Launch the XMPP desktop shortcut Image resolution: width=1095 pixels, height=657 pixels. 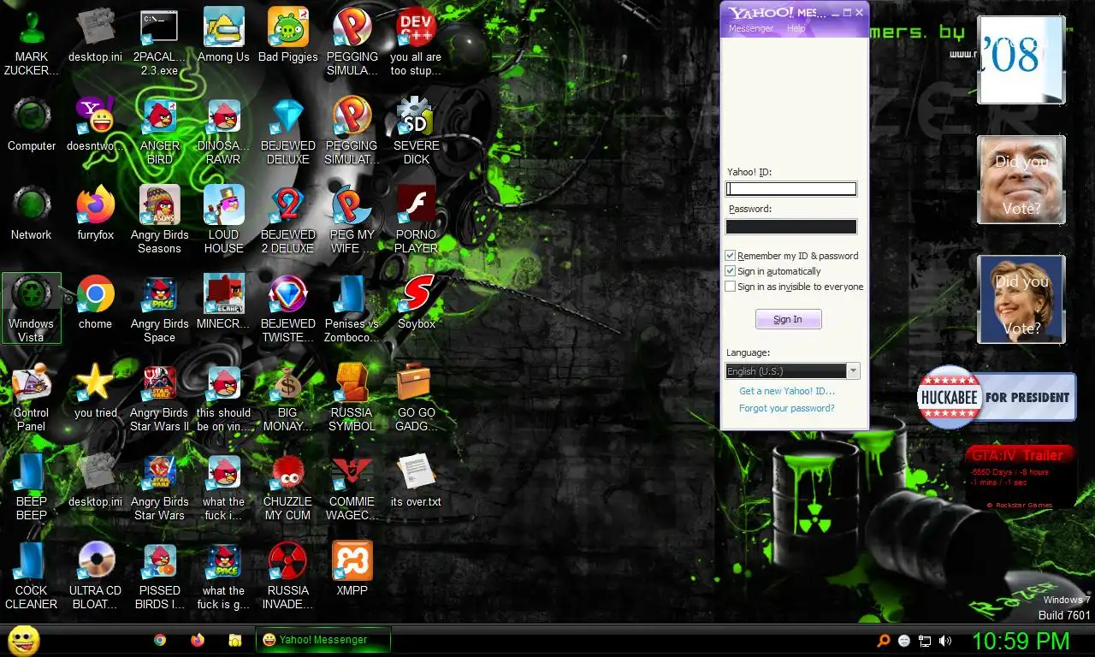pyautogui.click(x=352, y=570)
